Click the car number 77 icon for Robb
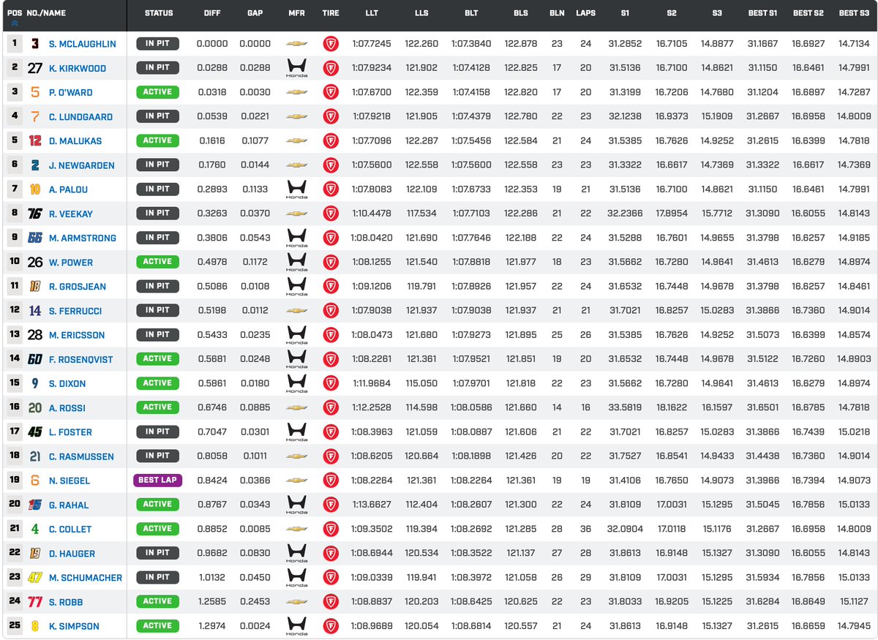Screen dimensions: 878x640 click(35, 602)
